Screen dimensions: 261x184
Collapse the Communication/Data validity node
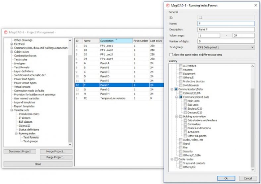point(172,89)
